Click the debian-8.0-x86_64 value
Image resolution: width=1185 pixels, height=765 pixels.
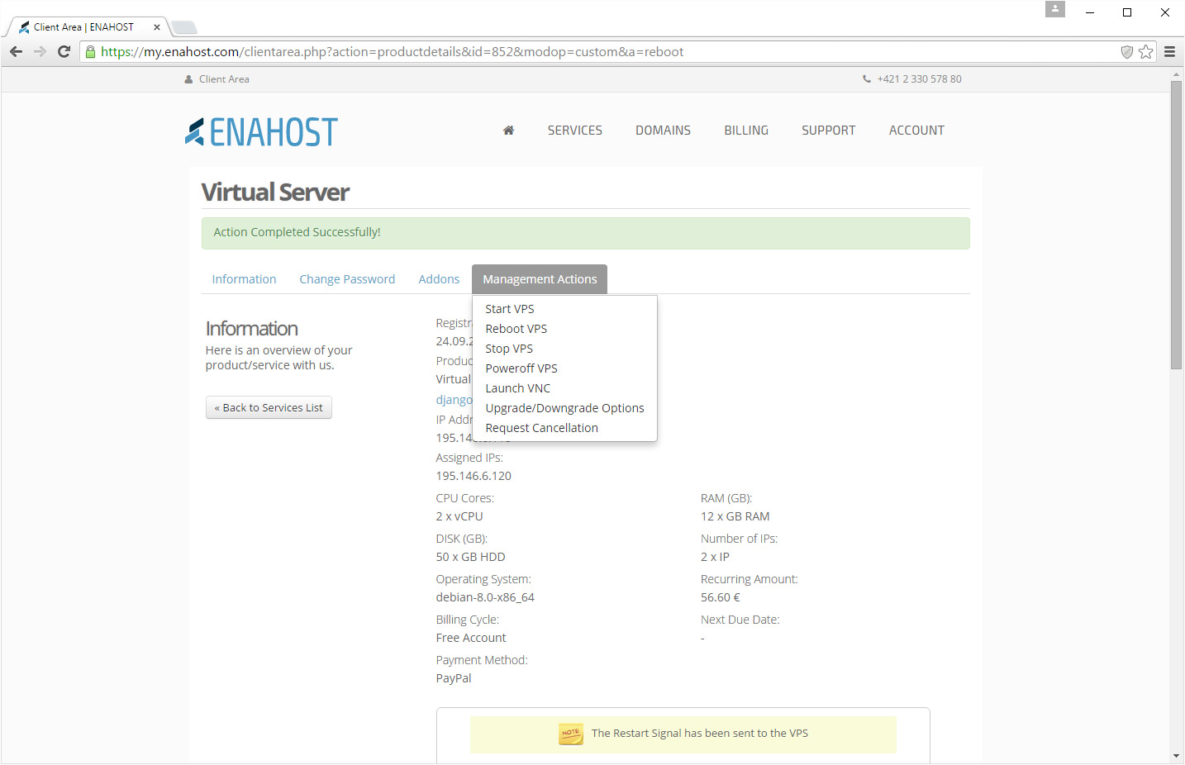tap(485, 597)
